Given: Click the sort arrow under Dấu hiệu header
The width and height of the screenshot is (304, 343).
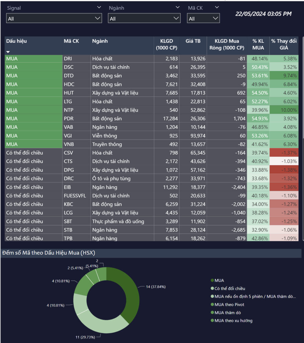Looking at the screenshot, I should pyautogui.click(x=8, y=52).
